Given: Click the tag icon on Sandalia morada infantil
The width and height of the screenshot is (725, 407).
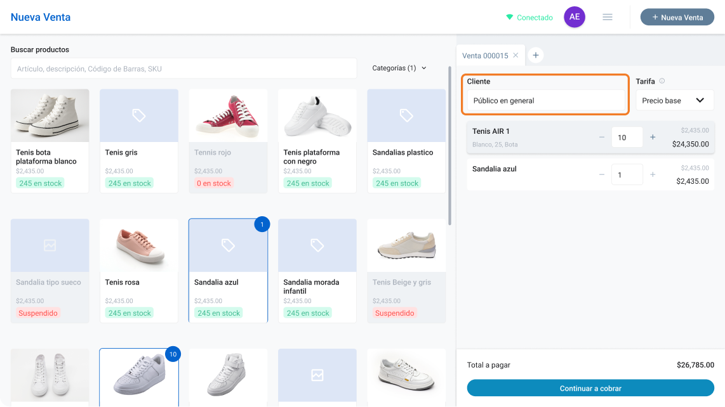Looking at the screenshot, I should pos(317,245).
